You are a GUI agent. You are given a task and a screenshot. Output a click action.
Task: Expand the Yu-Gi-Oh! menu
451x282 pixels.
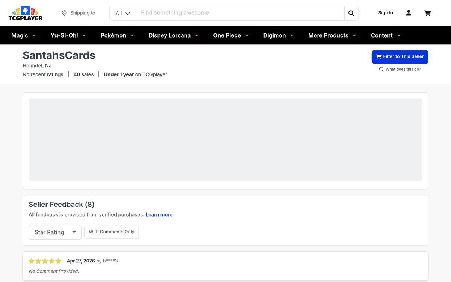pos(68,35)
